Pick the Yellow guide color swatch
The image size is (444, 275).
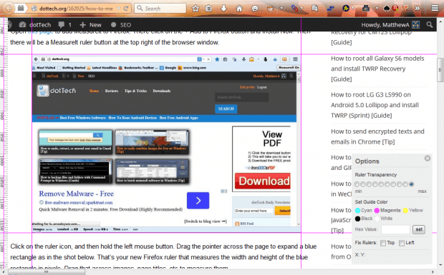(x=405, y=211)
